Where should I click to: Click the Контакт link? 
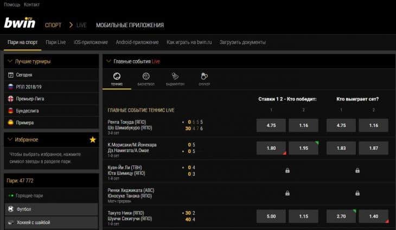click(31, 4)
